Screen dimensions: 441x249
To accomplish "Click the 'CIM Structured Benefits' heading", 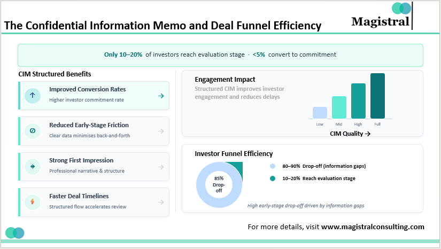I will click(x=55, y=74).
